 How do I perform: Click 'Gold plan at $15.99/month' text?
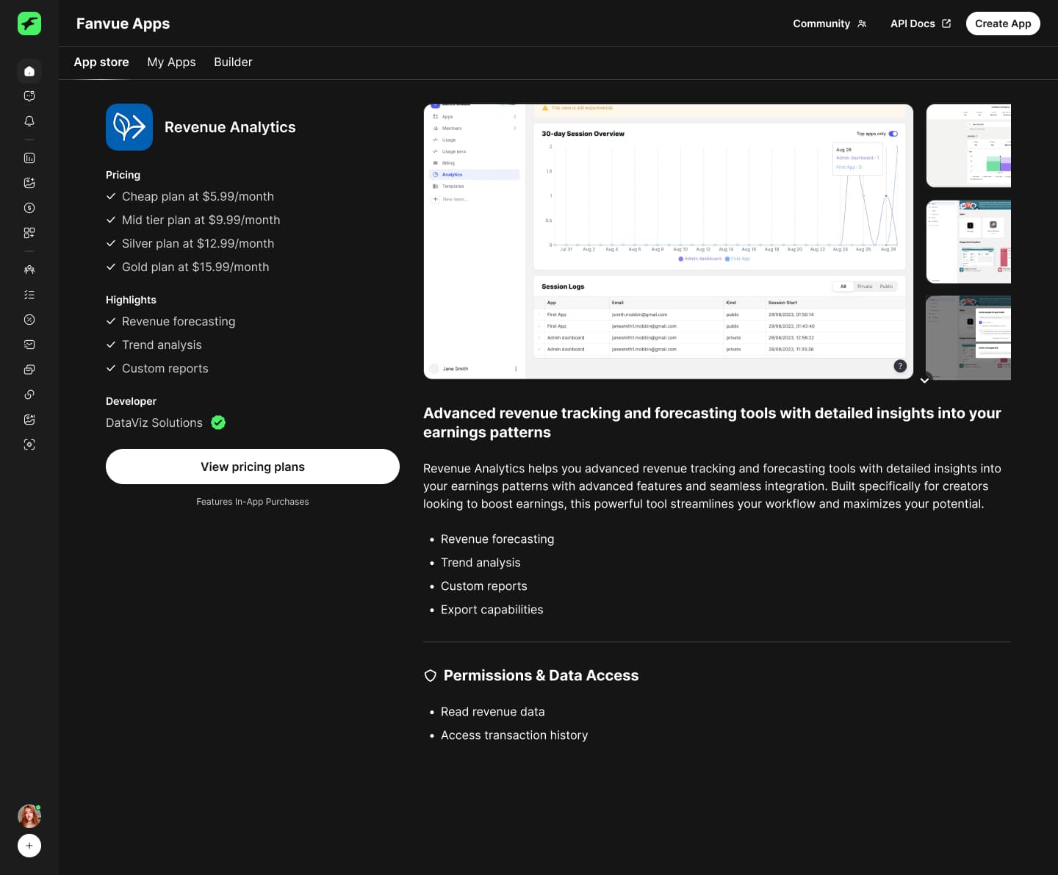[x=195, y=267]
